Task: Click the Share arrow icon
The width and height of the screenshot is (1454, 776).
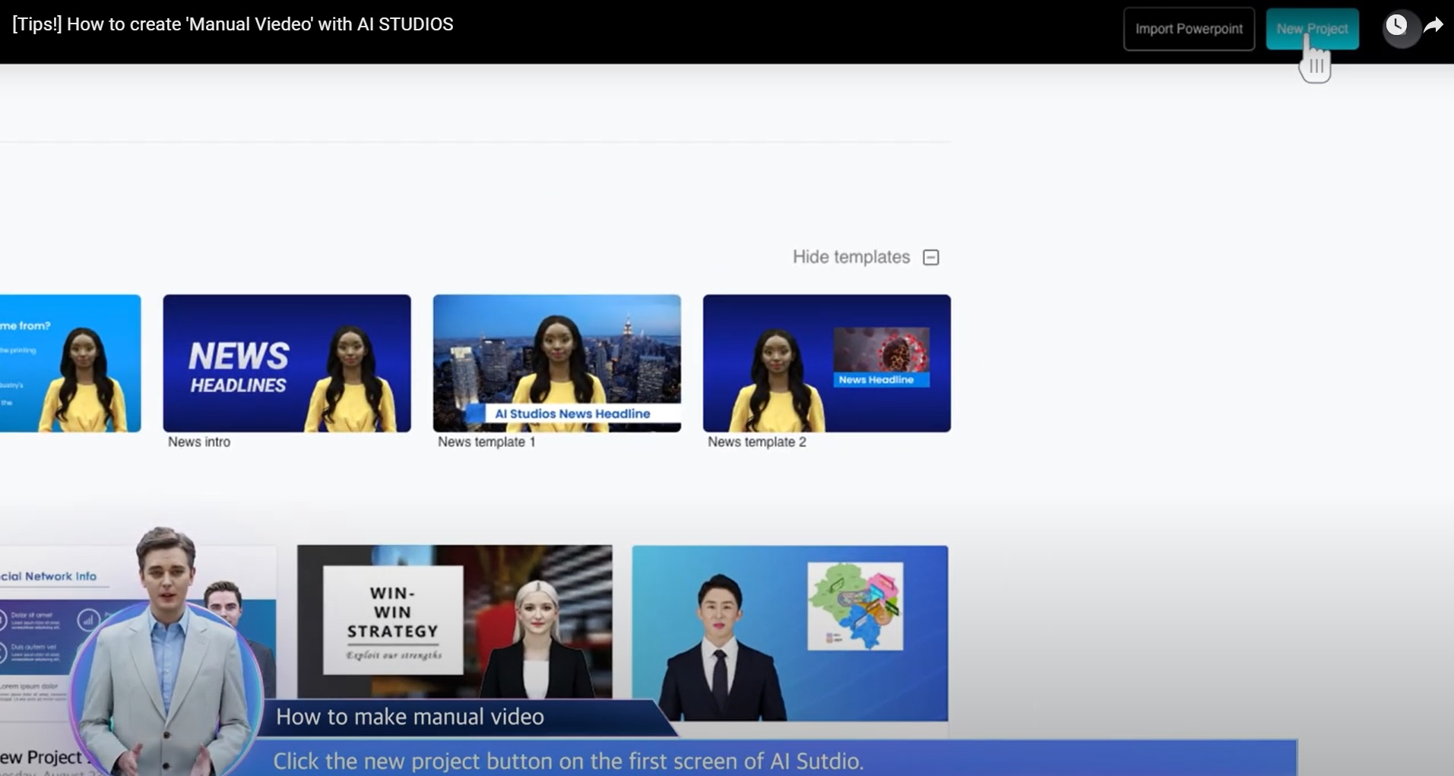Action: 1433,25
